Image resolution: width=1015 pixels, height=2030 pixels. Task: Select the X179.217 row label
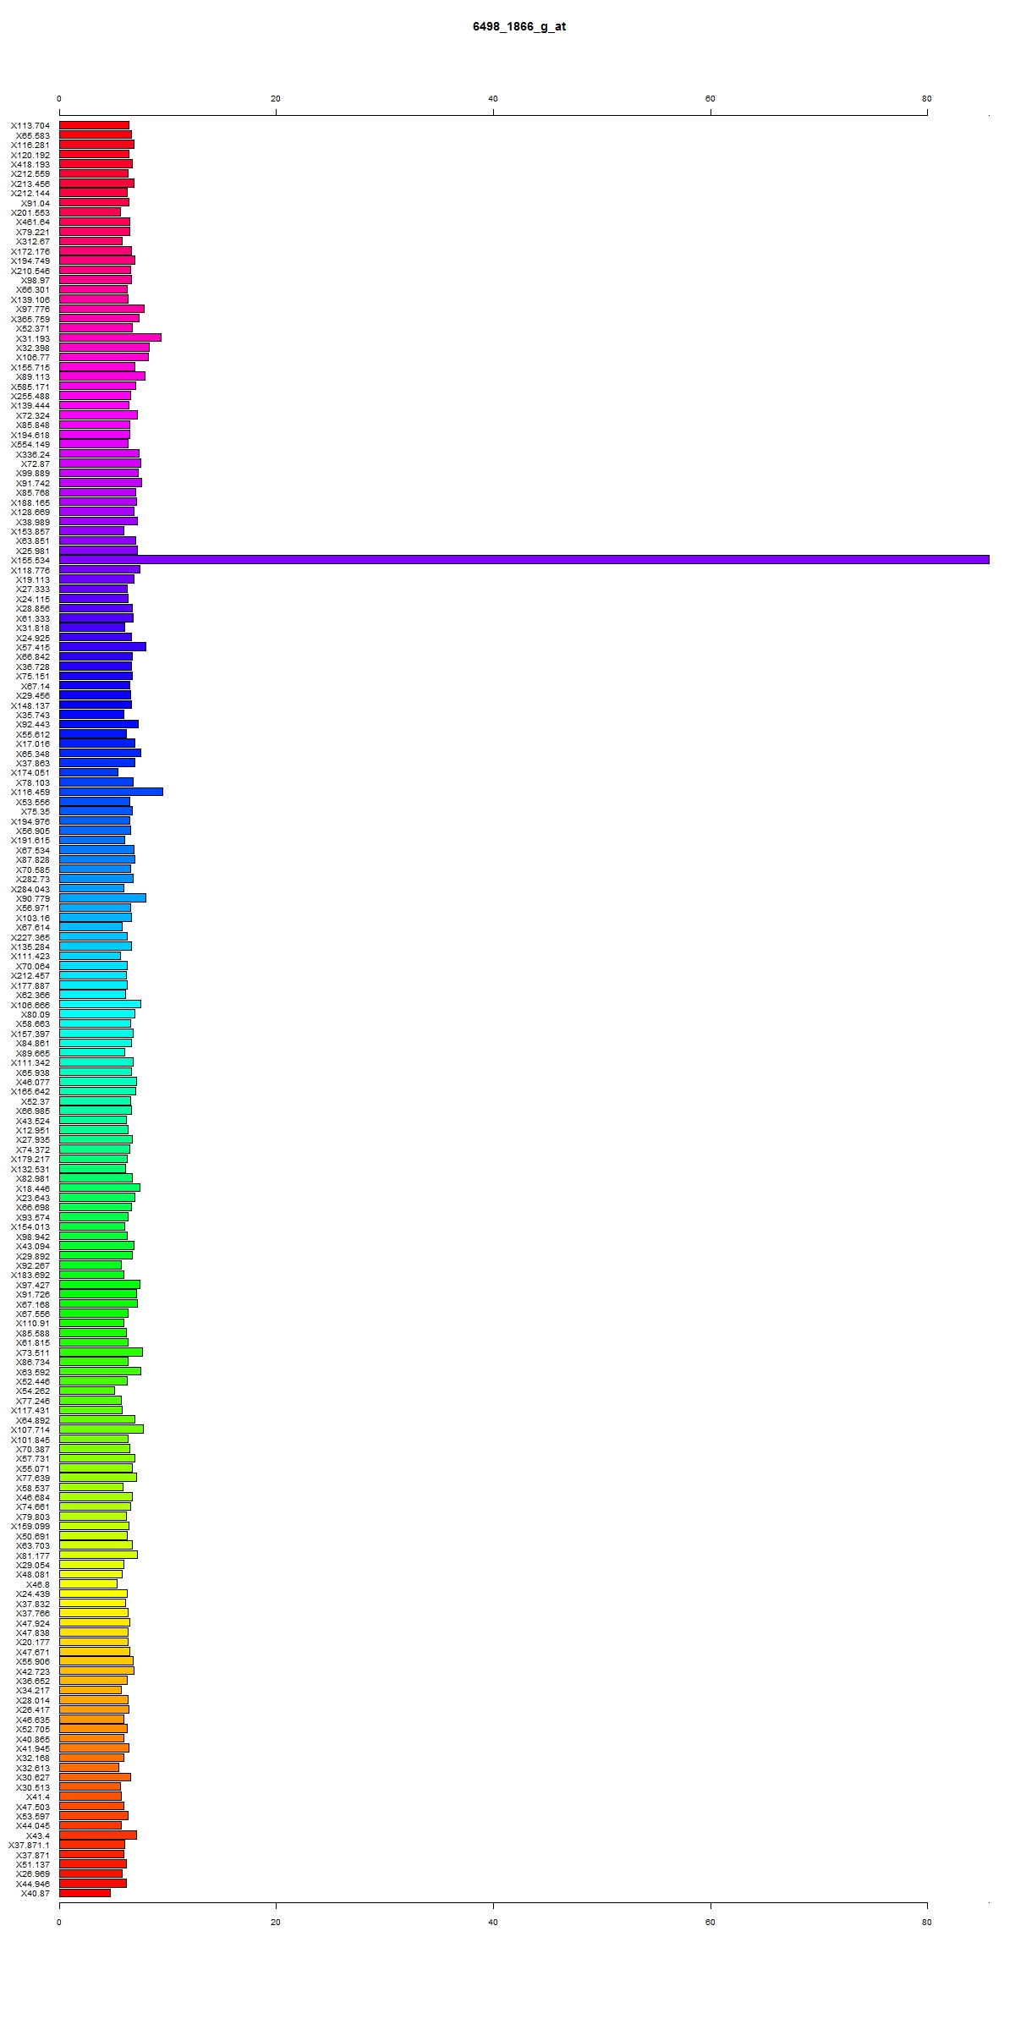point(30,1159)
